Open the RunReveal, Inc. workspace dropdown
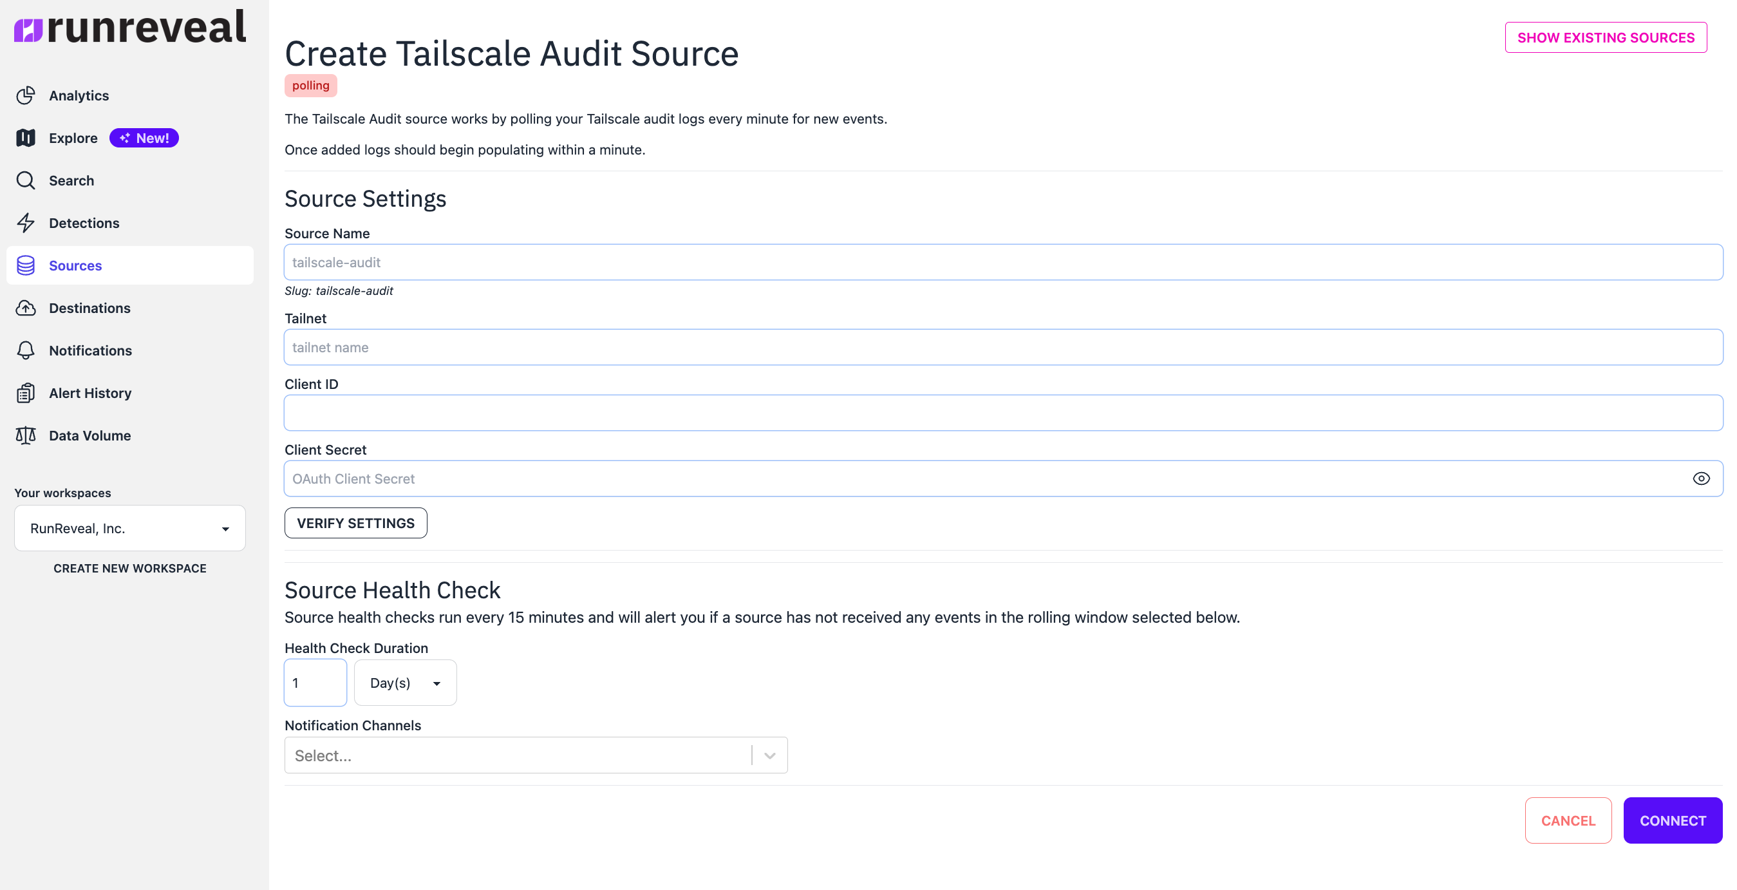 [x=129, y=528]
